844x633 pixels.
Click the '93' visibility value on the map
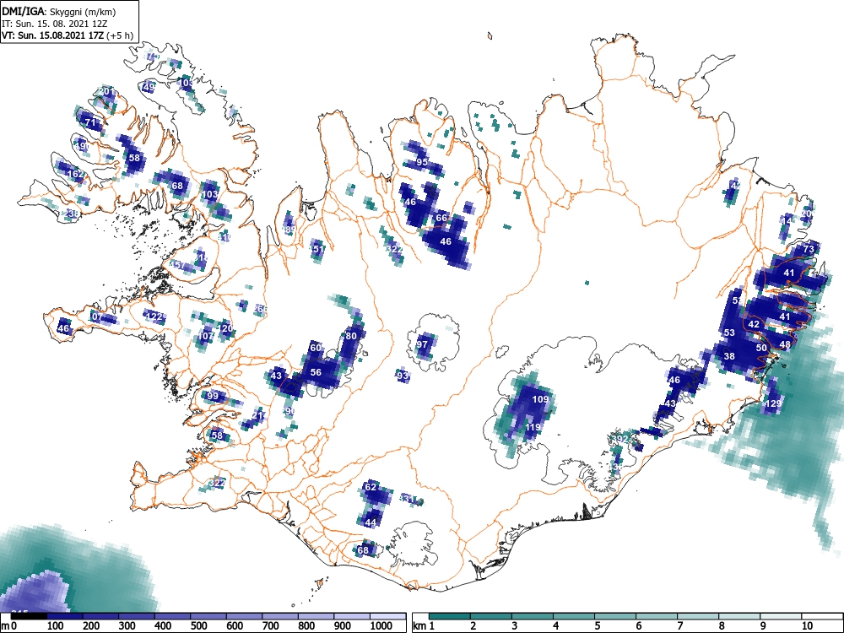tap(403, 376)
